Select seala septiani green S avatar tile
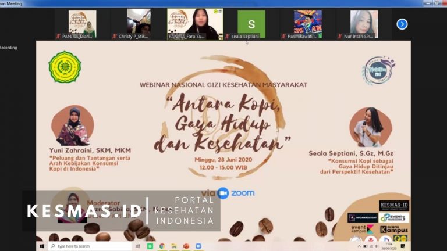Viewport: 447px width, 251px height. click(x=251, y=24)
